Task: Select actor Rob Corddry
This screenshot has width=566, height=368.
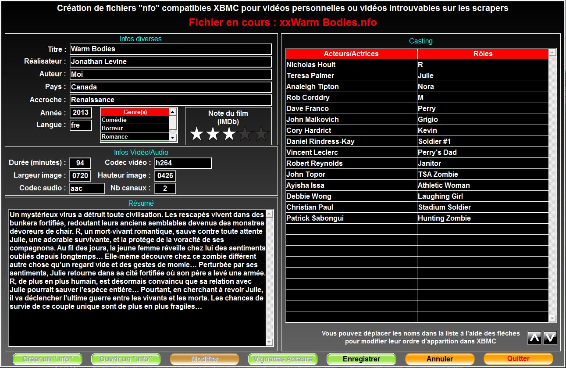Action: coord(351,97)
